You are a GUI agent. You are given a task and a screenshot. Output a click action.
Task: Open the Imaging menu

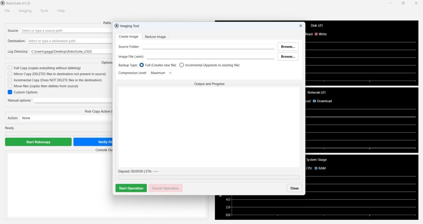pos(25,11)
